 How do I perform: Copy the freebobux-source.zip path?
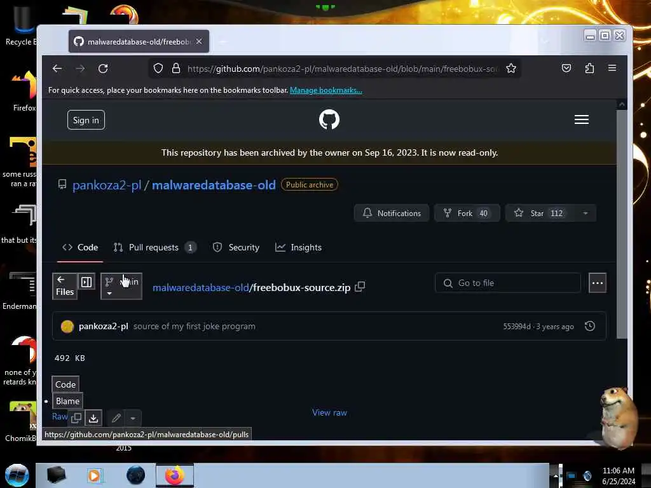click(360, 287)
